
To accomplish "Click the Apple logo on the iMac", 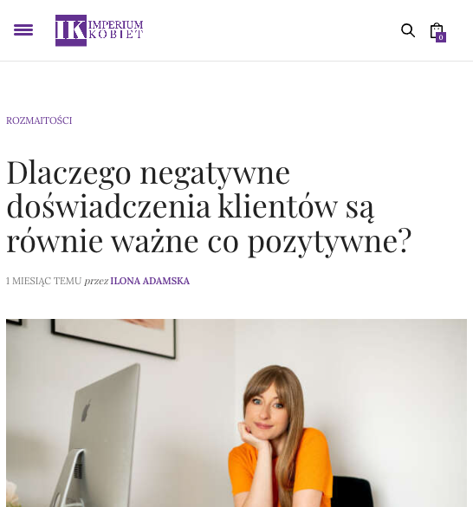I will pos(86,411).
